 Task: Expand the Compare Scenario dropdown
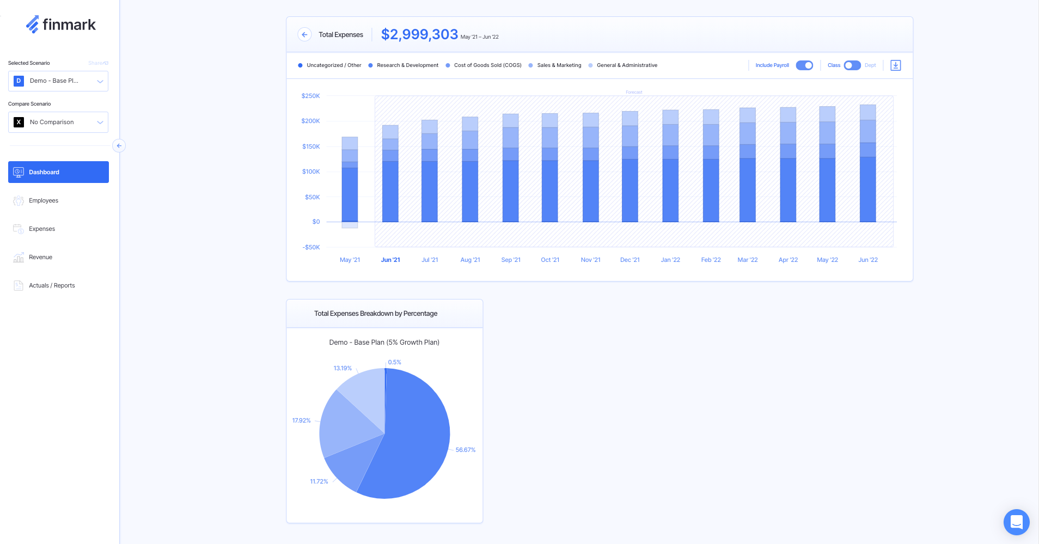coord(58,123)
